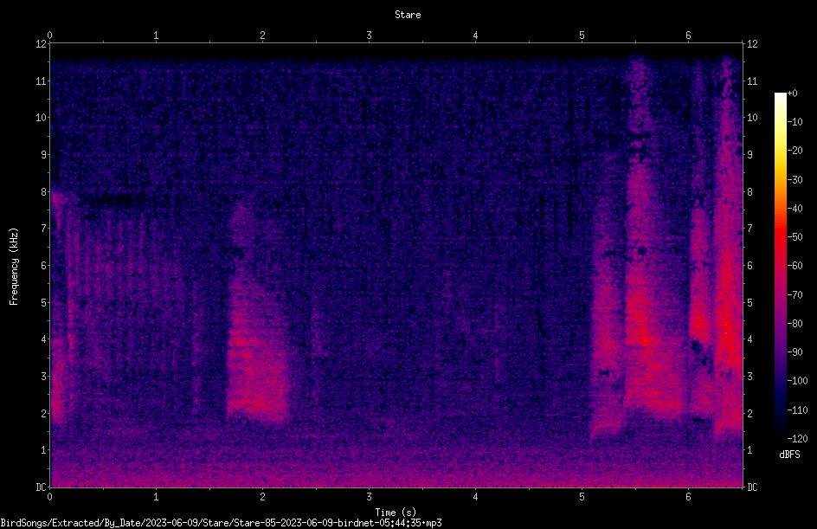The width and height of the screenshot is (817, 529).
Task: Click the "Time (s)" axis label
Action: coord(396,513)
